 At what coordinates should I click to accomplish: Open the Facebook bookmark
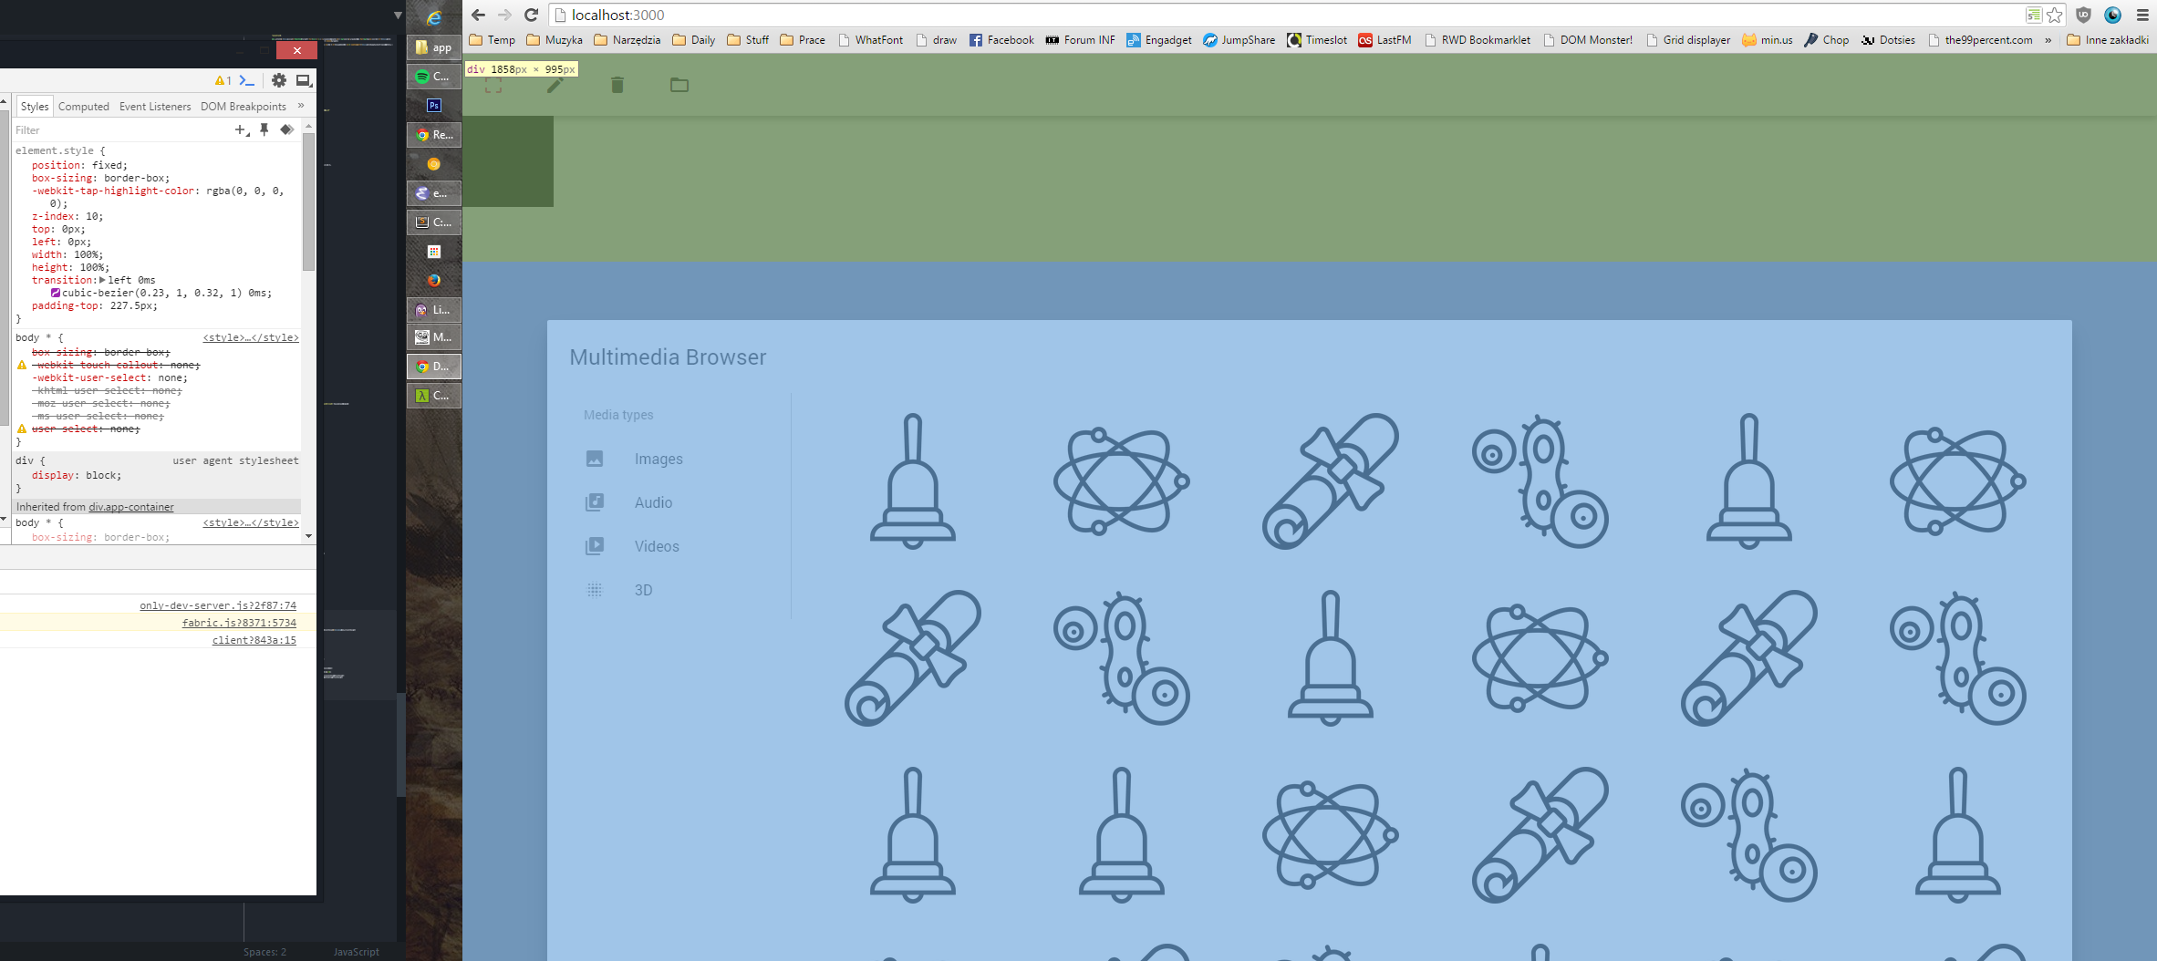(1001, 40)
